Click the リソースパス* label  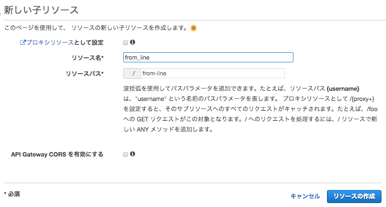[x=85, y=74]
